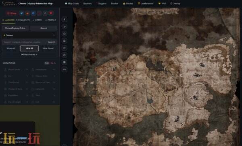Click the yellow heart icon beside Wall
Screen dimensions: 242x146
click(x=159, y=4)
